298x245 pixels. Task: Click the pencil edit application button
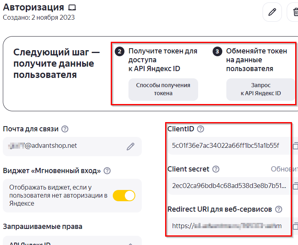coord(272,12)
